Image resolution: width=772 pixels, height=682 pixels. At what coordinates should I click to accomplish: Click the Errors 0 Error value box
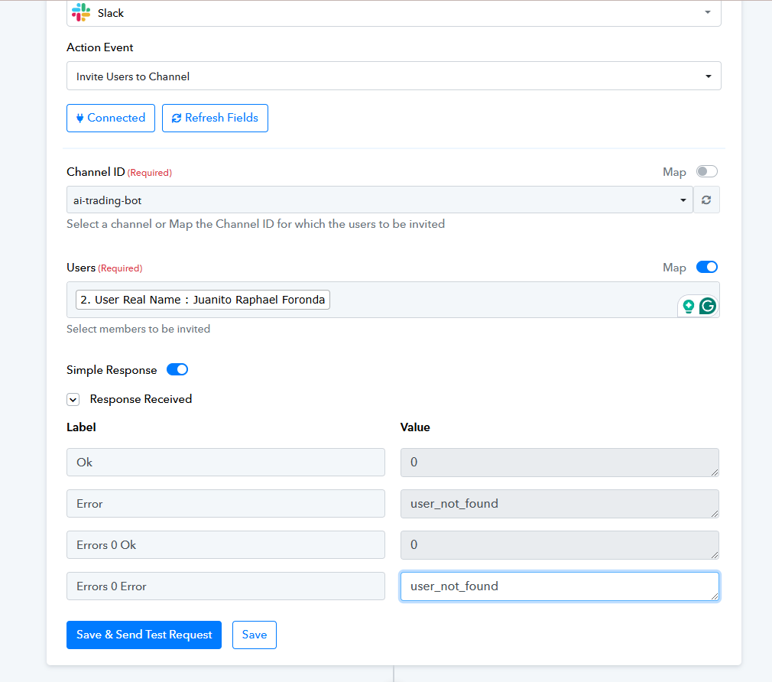point(560,586)
